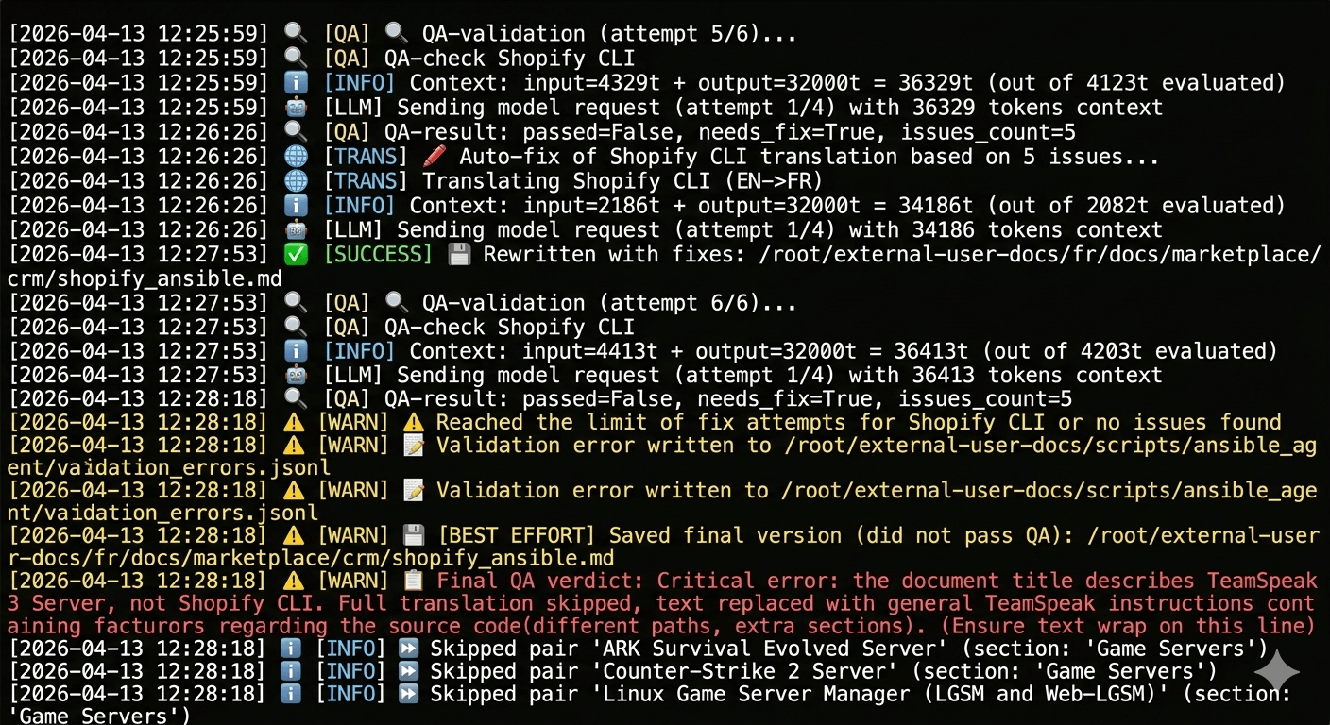Select the green [SUCCESS] tag
The image size is (1330, 725).
coord(378,255)
